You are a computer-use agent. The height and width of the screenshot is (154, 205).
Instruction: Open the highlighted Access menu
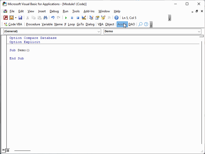(122, 24)
